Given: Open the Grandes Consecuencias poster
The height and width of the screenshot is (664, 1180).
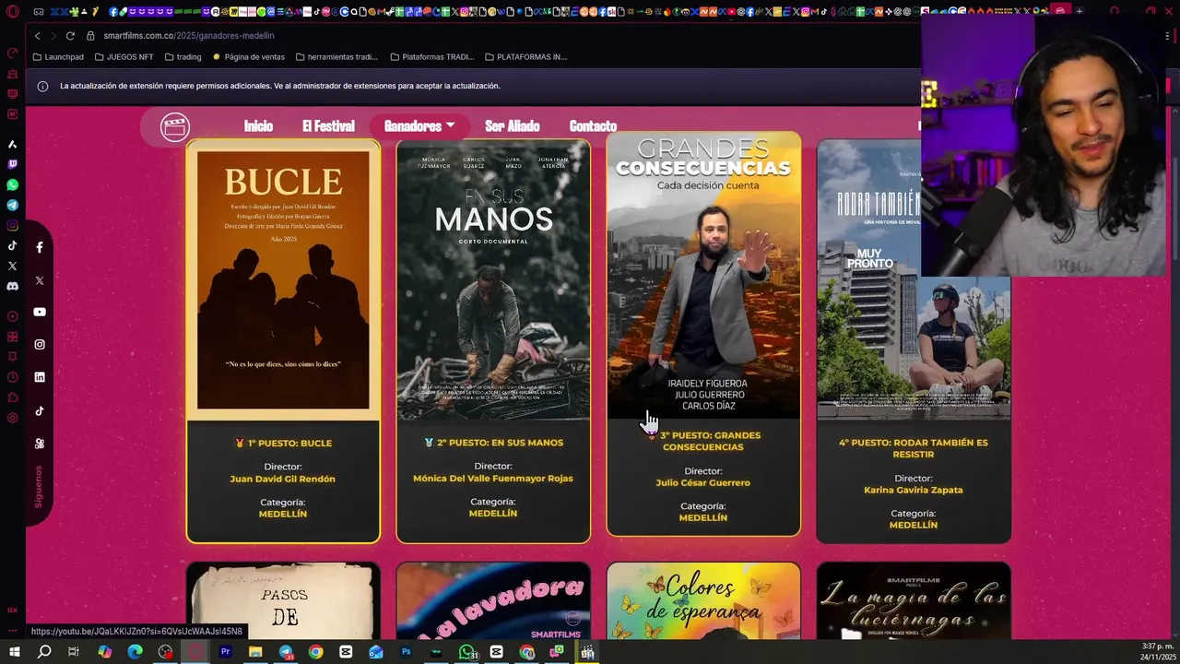Looking at the screenshot, I should click(703, 276).
